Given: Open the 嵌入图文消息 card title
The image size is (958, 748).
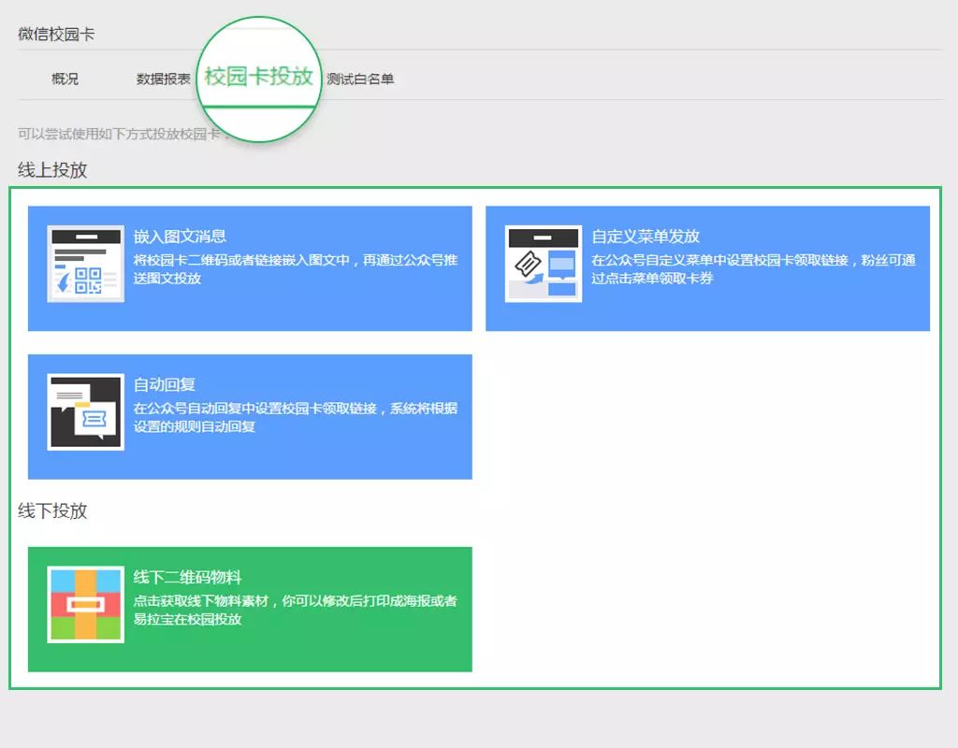Looking at the screenshot, I should tap(180, 237).
